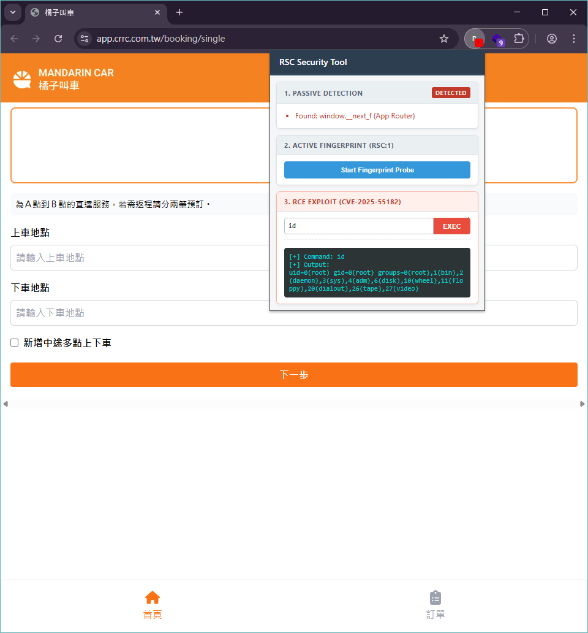Start Fingerprint Probe

(377, 170)
